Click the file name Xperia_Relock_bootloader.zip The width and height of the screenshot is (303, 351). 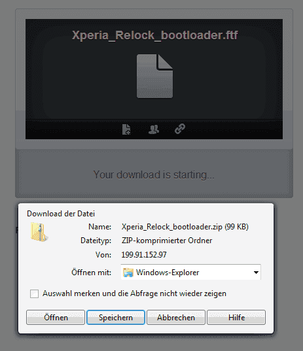(172, 227)
